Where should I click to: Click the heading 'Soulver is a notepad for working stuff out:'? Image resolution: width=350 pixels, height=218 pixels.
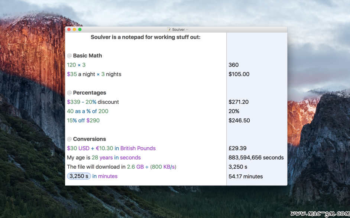tap(146, 37)
